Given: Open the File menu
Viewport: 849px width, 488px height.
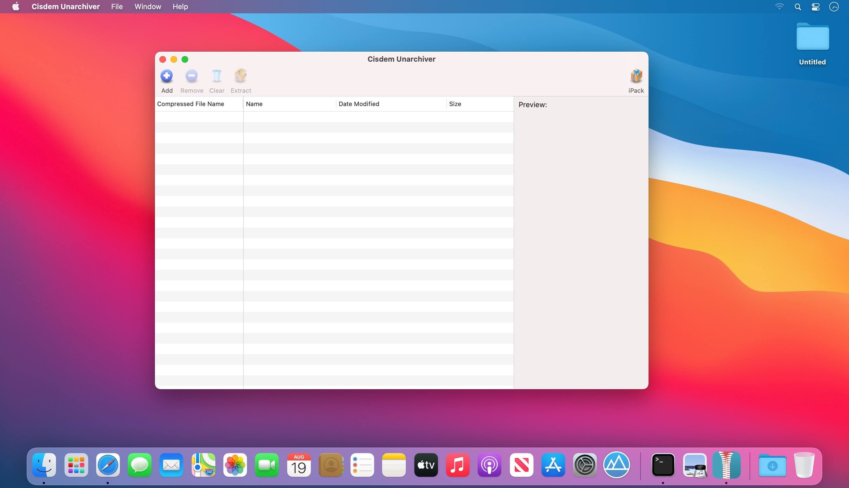Looking at the screenshot, I should 117,7.
